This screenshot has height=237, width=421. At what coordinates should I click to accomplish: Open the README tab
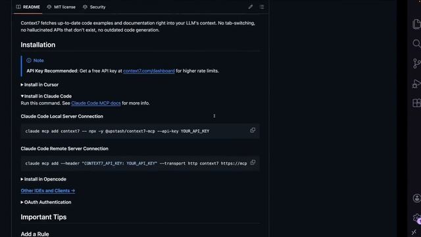[28, 7]
